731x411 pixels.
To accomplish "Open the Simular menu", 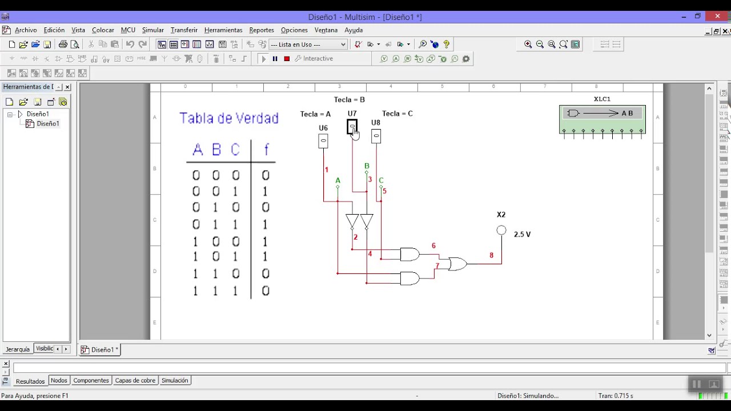I will 153,30.
